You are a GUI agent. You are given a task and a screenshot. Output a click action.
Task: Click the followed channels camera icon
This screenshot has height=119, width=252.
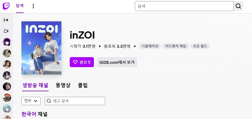pos(6,31)
